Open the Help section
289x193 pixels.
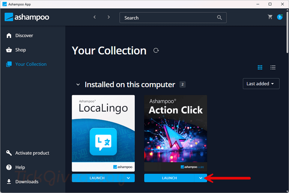click(16, 167)
